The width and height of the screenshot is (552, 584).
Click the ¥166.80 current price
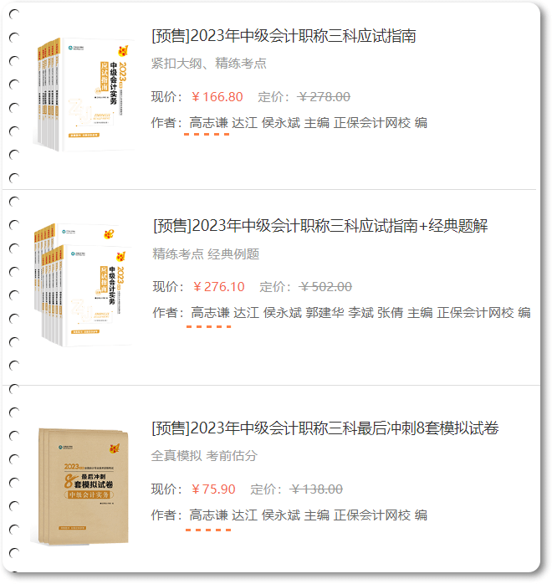coord(217,97)
